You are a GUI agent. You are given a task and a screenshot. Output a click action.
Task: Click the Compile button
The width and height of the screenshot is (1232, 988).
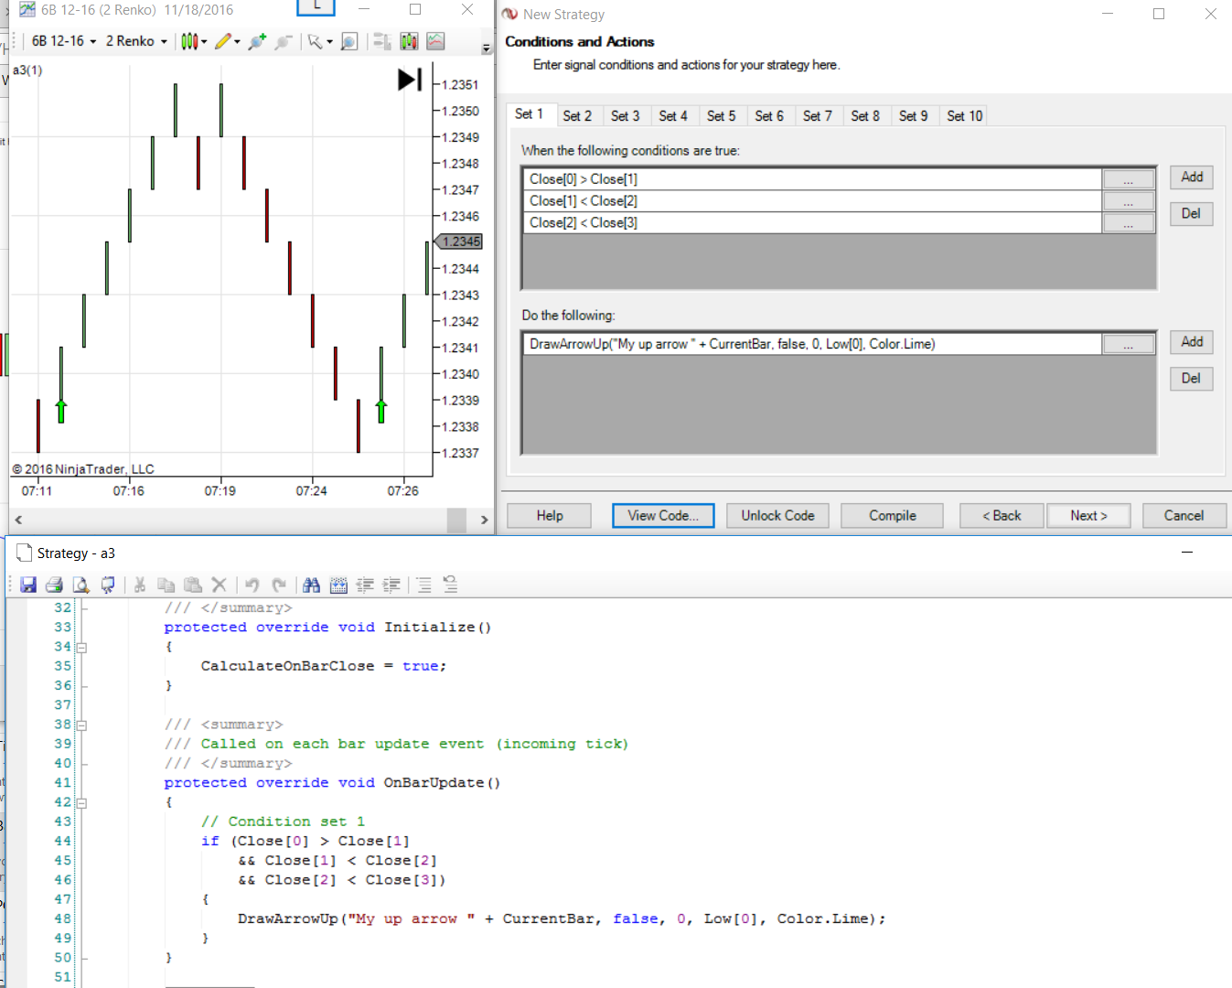[x=892, y=516]
